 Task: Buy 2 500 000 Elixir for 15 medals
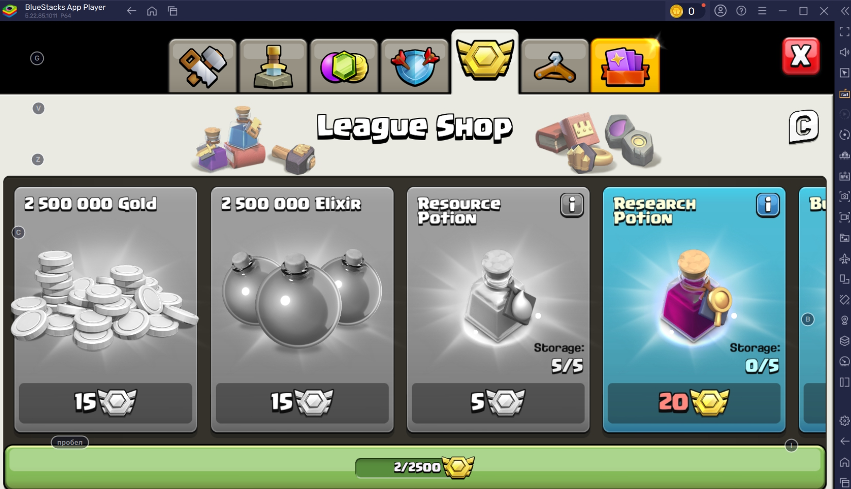(302, 403)
